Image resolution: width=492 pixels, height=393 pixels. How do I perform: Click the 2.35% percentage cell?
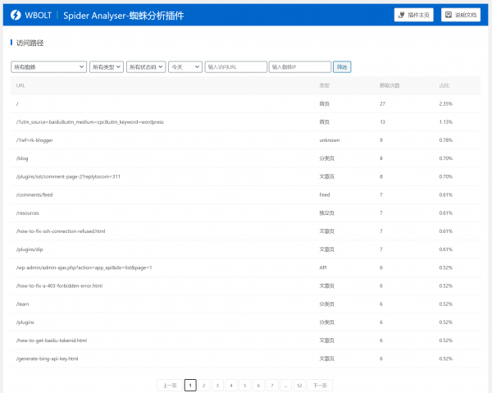coord(445,103)
